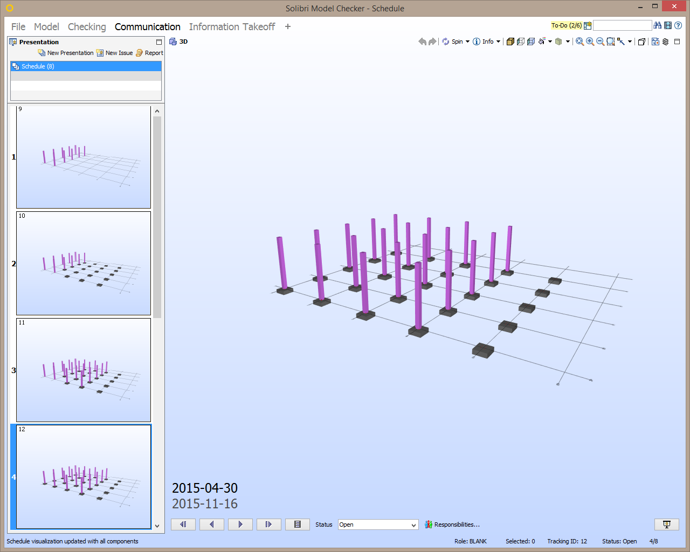Switch to the Information Takeoff tab
Viewport: 690px width, 552px height.
tap(232, 26)
